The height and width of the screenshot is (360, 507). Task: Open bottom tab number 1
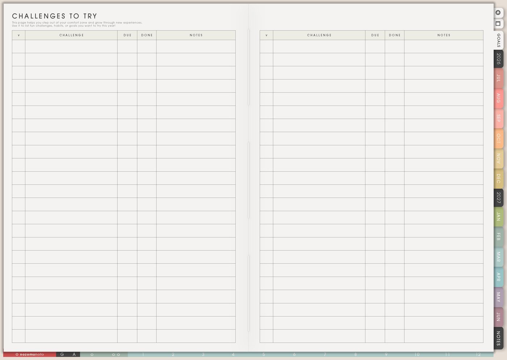coord(143,355)
